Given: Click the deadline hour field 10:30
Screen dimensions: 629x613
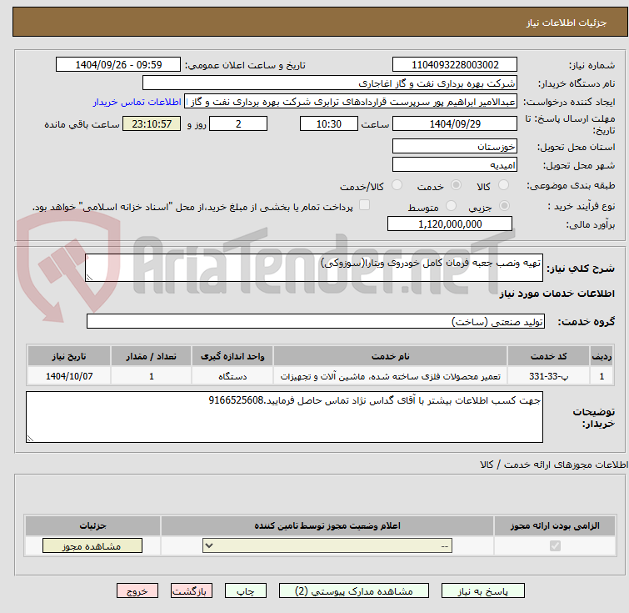Looking at the screenshot, I should (x=328, y=123).
